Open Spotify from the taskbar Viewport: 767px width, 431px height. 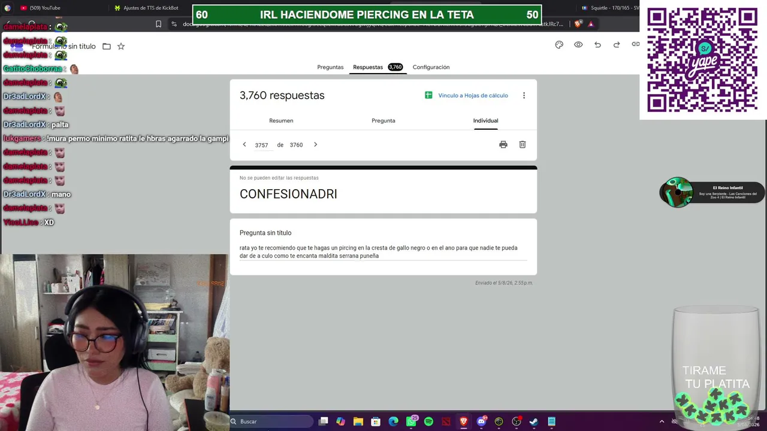pyautogui.click(x=428, y=421)
